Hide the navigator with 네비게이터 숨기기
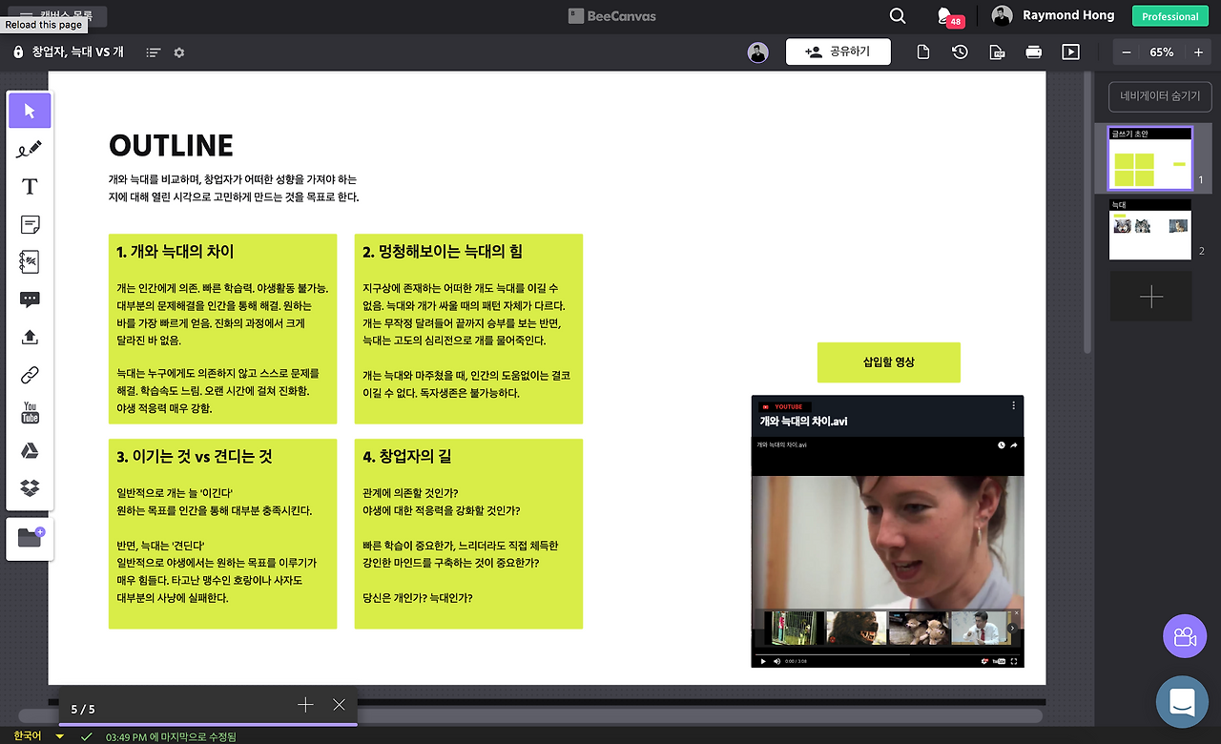 click(x=1159, y=96)
